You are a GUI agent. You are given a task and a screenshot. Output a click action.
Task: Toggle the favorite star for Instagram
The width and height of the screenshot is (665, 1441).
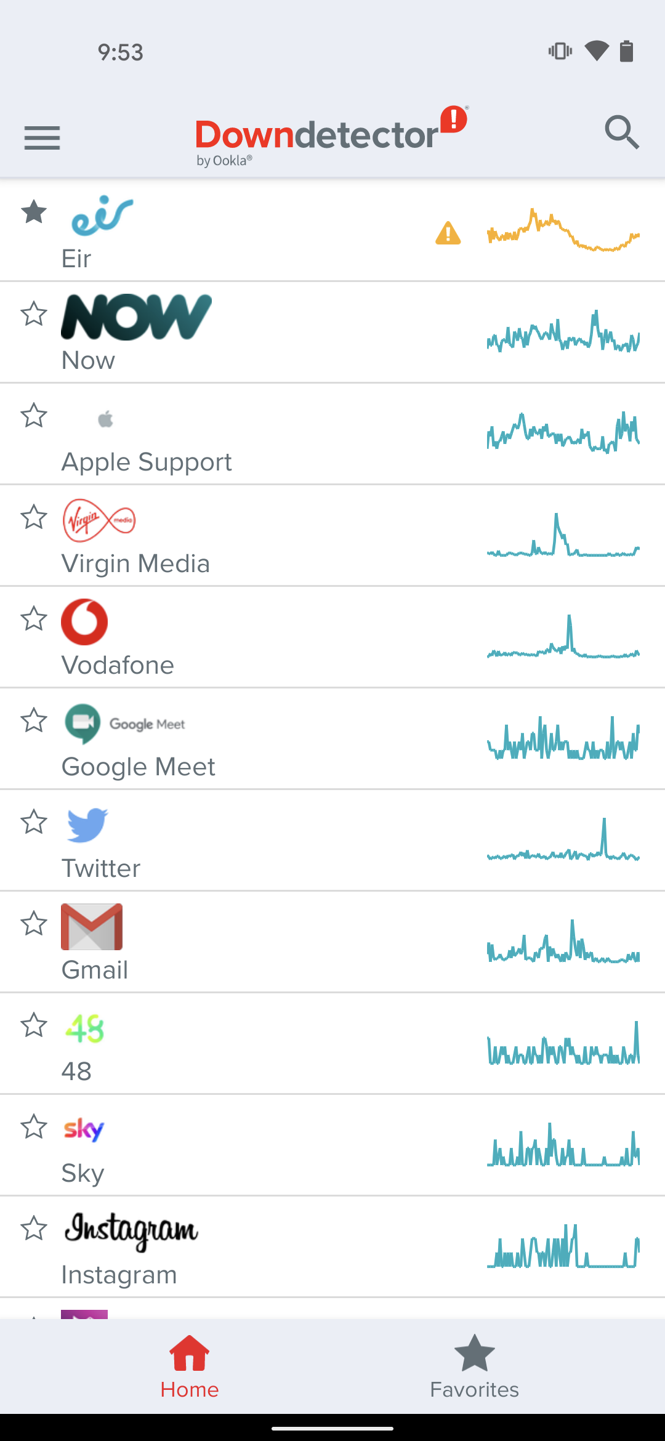(x=34, y=1229)
